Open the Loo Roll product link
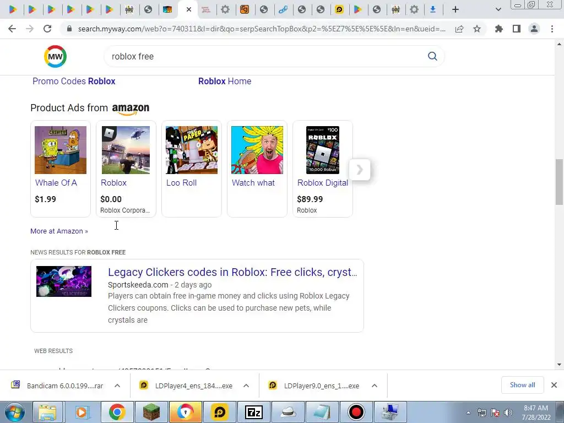 pyautogui.click(x=181, y=183)
